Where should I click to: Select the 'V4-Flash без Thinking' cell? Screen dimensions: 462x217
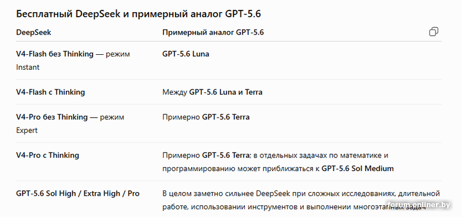(x=73, y=61)
